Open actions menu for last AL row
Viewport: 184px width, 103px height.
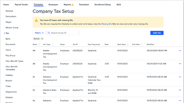point(180,101)
